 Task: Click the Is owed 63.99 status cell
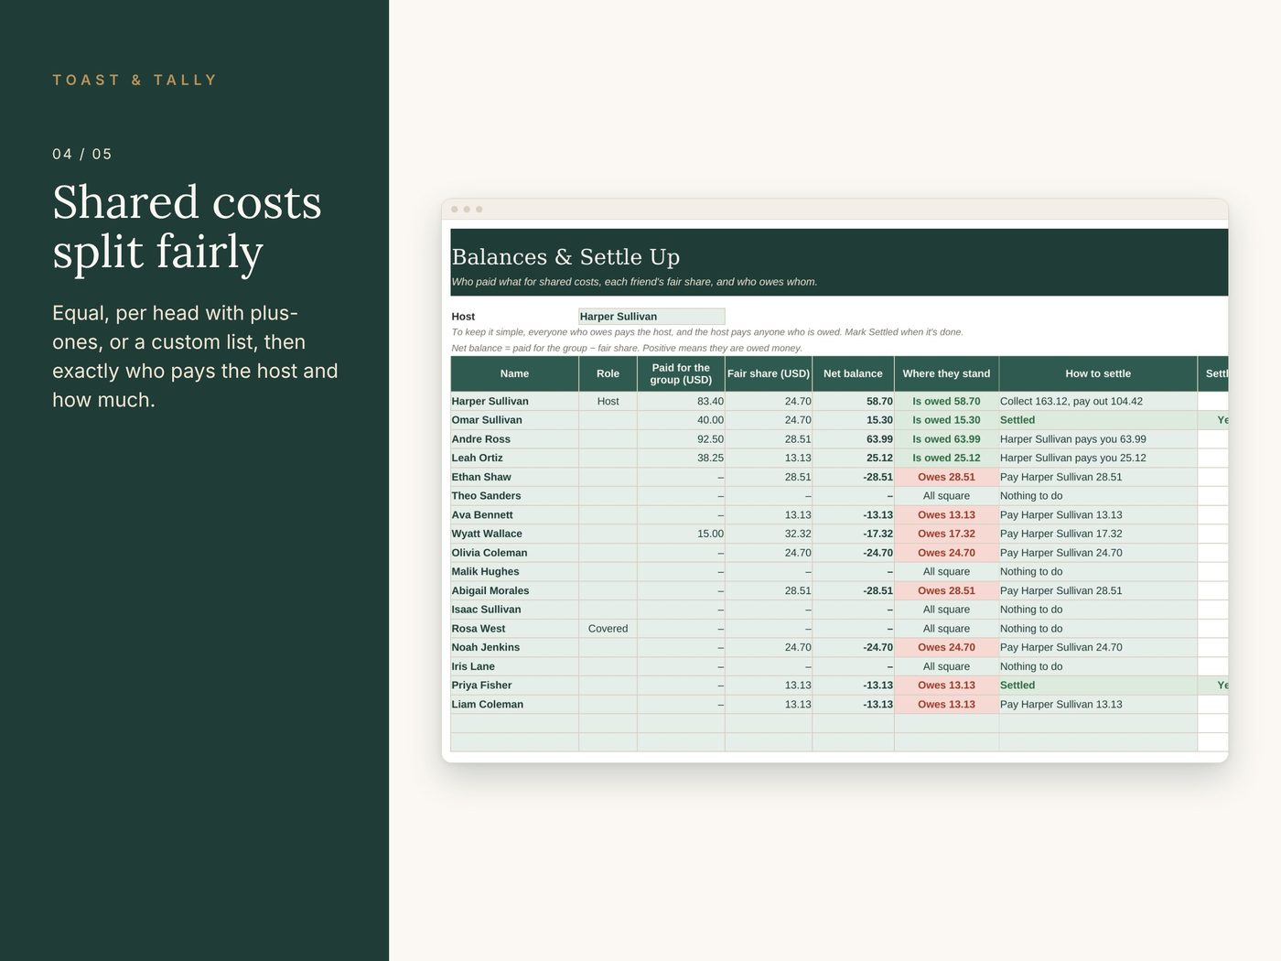coord(946,439)
